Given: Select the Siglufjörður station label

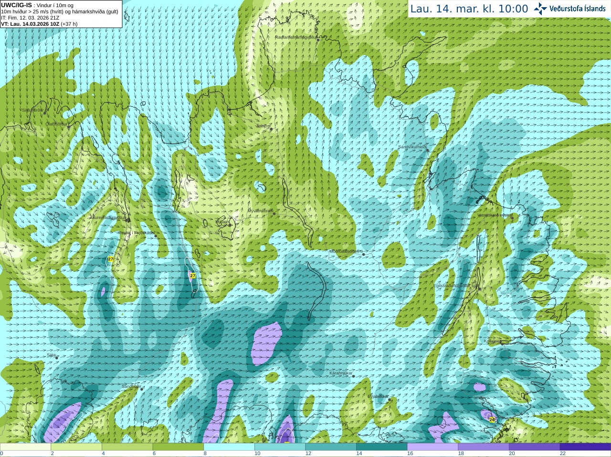Looking at the screenshot, I should [x=32, y=110].
